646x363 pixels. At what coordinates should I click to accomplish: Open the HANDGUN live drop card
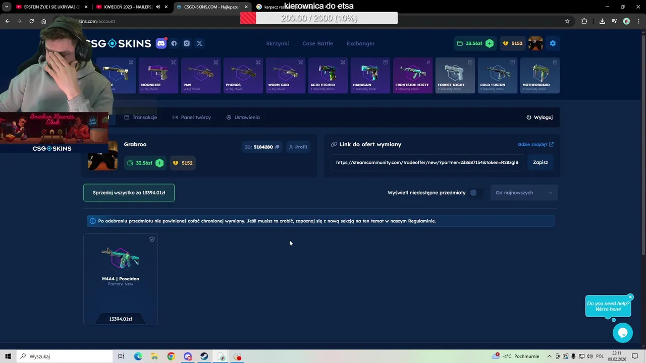370,76
